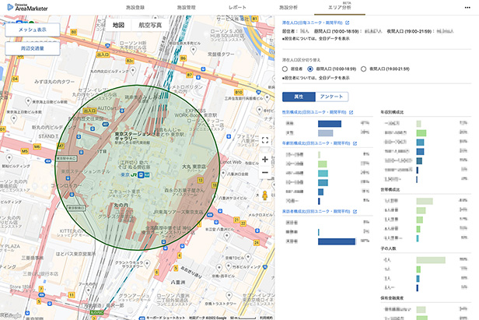Open the 滞在人口 link at top

coord(313,23)
